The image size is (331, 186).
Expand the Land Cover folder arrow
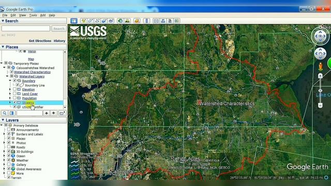click(10, 94)
